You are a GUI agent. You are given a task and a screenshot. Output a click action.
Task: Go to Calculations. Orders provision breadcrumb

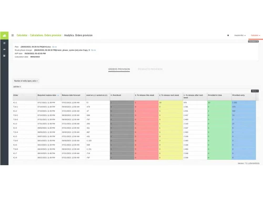46,35
